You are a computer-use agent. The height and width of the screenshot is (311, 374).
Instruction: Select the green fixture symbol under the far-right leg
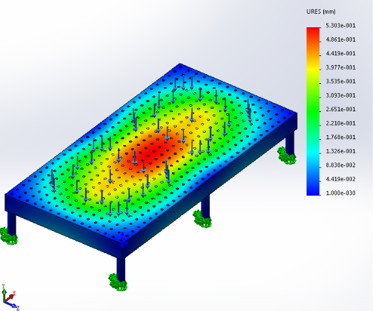pos(287,155)
